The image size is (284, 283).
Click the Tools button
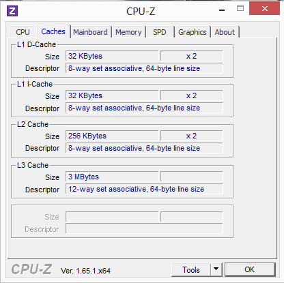click(x=191, y=269)
